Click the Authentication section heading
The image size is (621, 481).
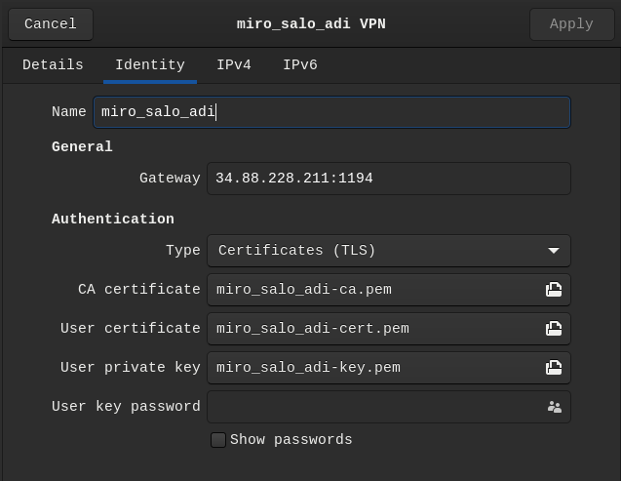click(x=113, y=220)
